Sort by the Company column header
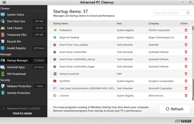 pos(153,23)
